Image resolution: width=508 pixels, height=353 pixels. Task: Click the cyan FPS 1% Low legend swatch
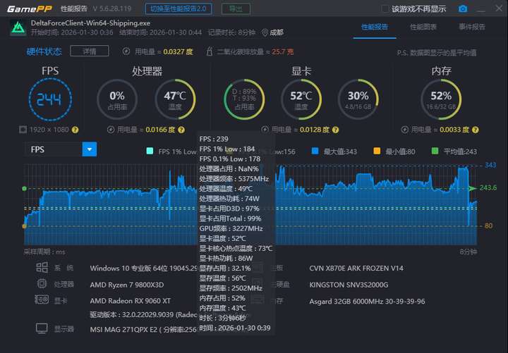[150, 151]
